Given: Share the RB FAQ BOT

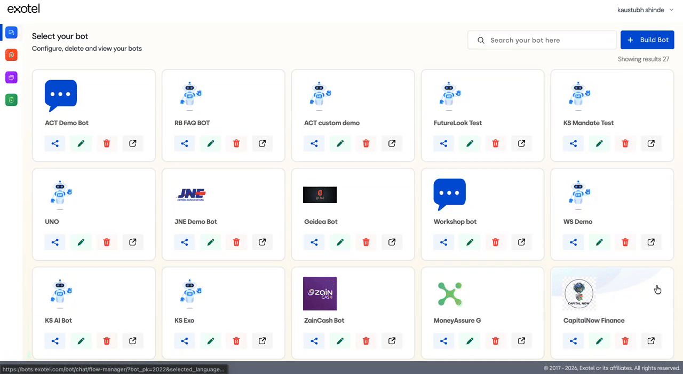Looking at the screenshot, I should pyautogui.click(x=185, y=143).
